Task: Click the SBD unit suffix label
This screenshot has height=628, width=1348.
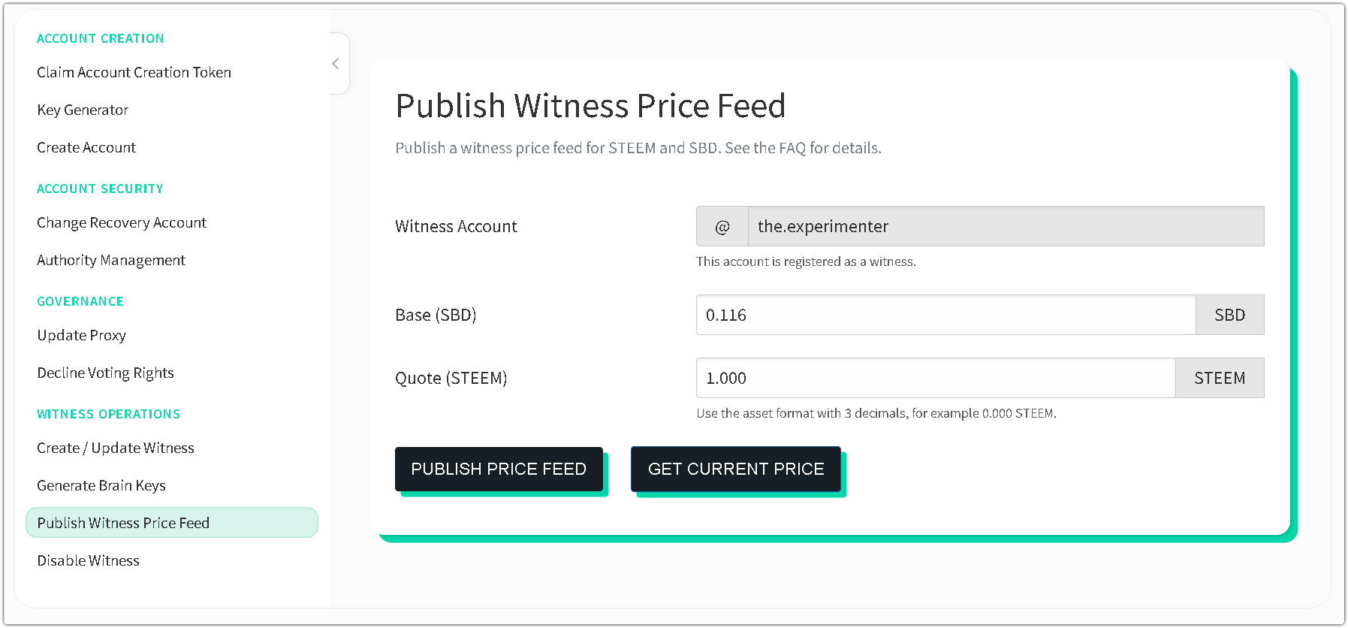Action: coord(1229,316)
